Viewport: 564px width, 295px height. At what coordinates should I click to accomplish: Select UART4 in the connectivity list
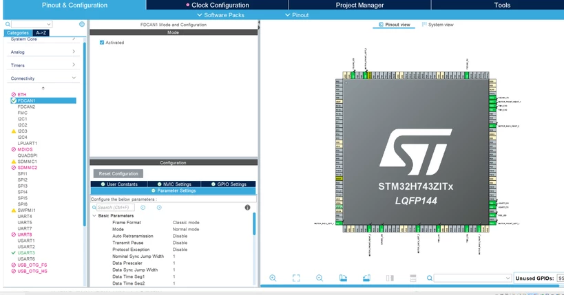(x=25, y=217)
